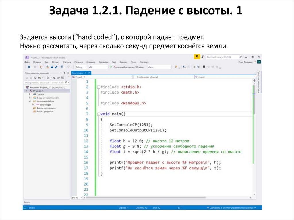Image resolution: width=294 pixels, height=220 pixels.
Task: Click the Find in Files toolbar icon
Action: click(176, 67)
